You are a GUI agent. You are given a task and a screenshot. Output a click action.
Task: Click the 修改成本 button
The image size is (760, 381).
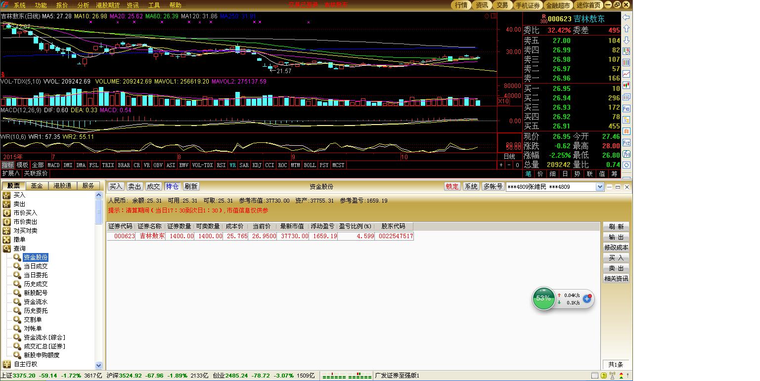[x=616, y=247]
